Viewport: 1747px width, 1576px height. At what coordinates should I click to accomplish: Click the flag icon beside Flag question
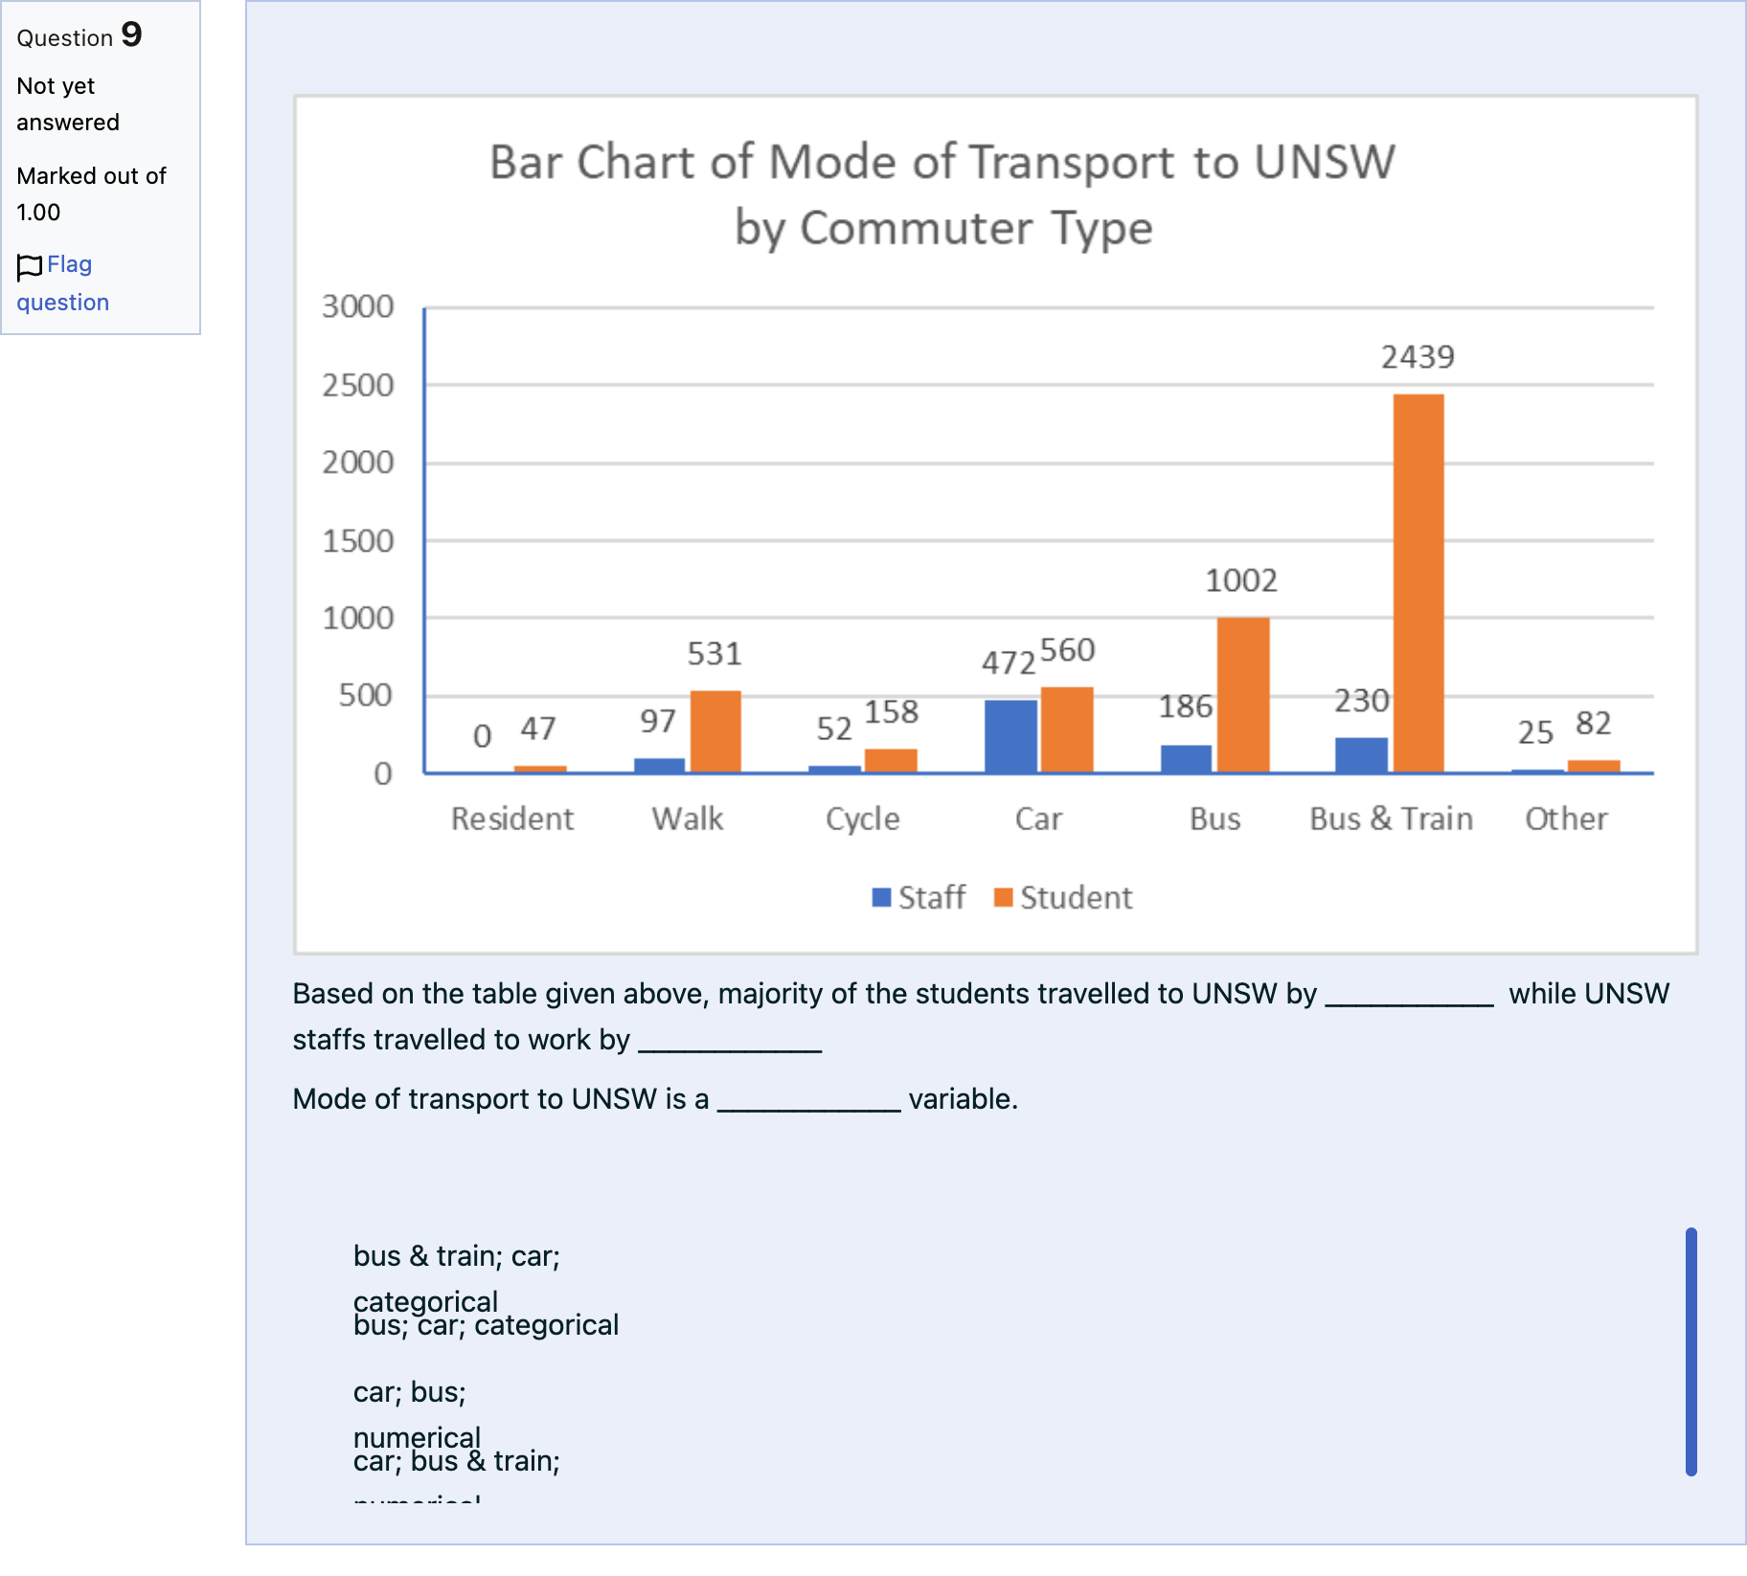30,267
